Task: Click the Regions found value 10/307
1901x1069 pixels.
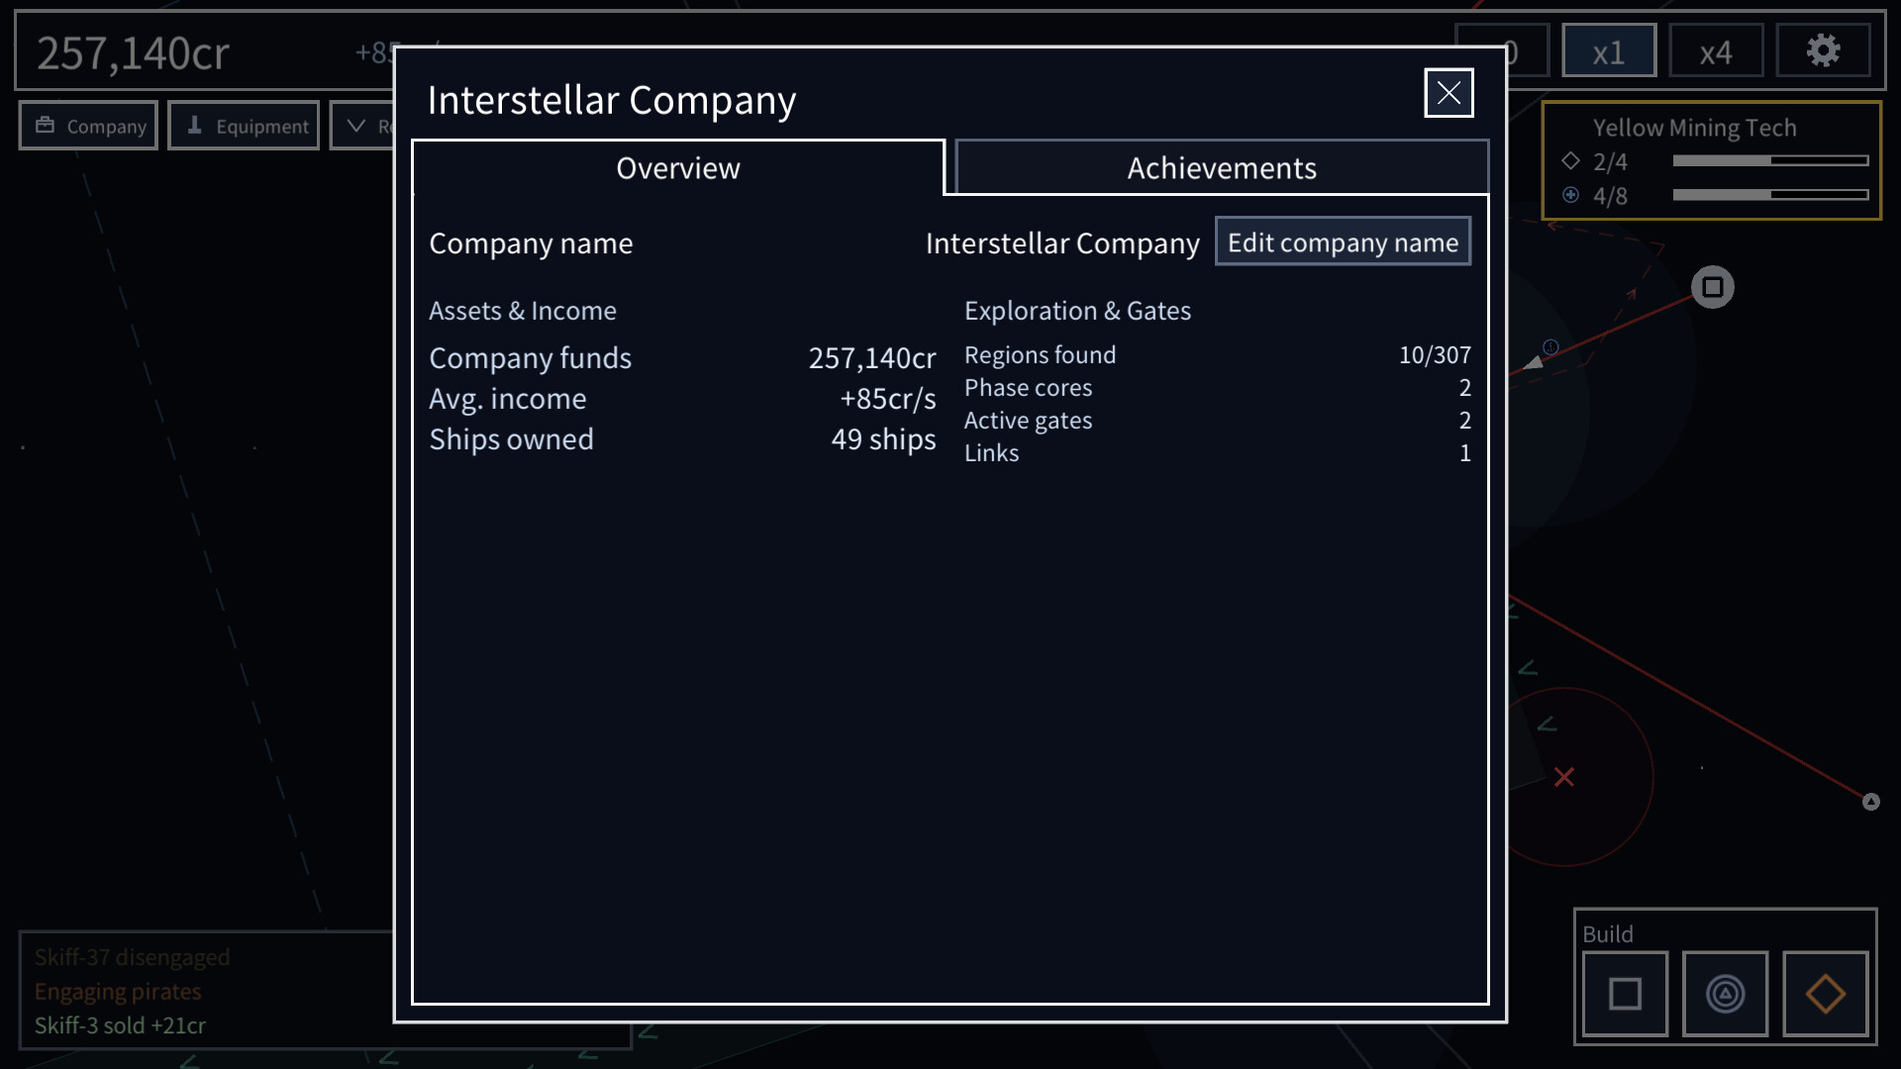Action: [1435, 354]
